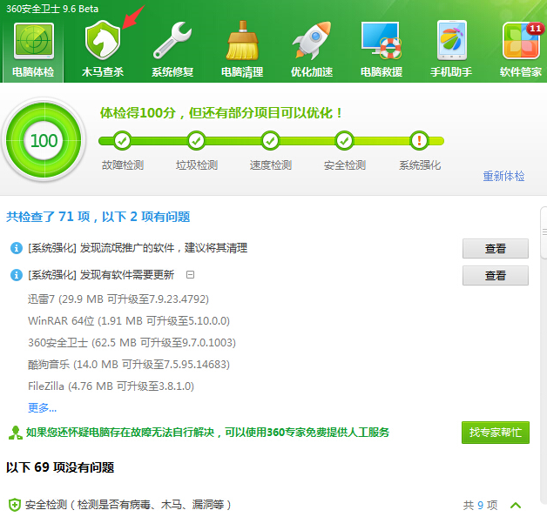Select the 酷狗音乐 update entry
The image size is (547, 517).
coord(129,365)
